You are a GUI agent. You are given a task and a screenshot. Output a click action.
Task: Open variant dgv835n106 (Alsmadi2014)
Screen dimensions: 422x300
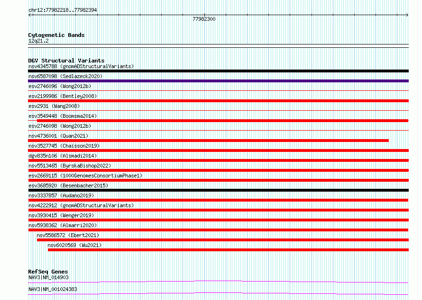(63, 156)
